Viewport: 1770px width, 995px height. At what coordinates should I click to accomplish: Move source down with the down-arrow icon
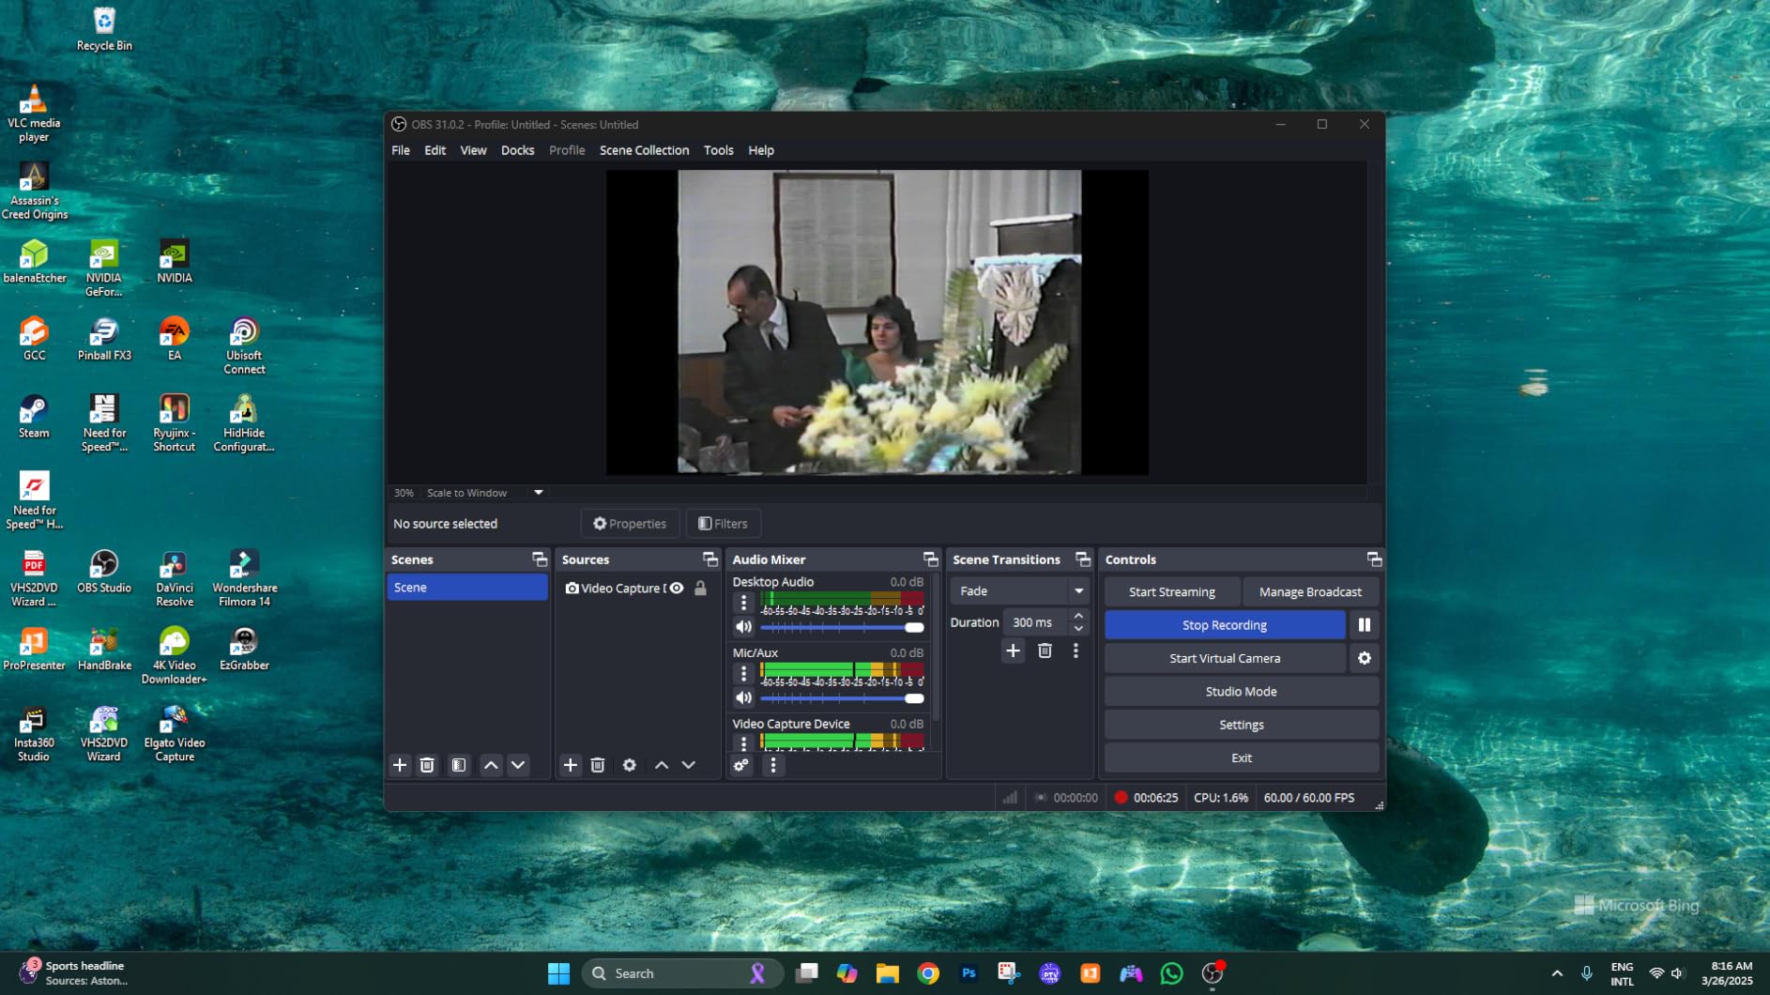point(688,765)
